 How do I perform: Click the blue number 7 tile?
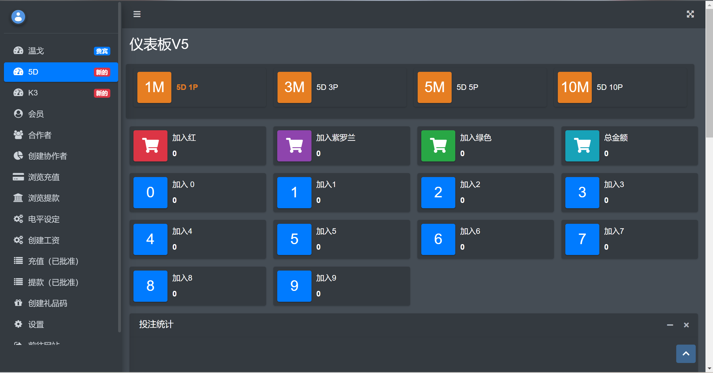582,239
